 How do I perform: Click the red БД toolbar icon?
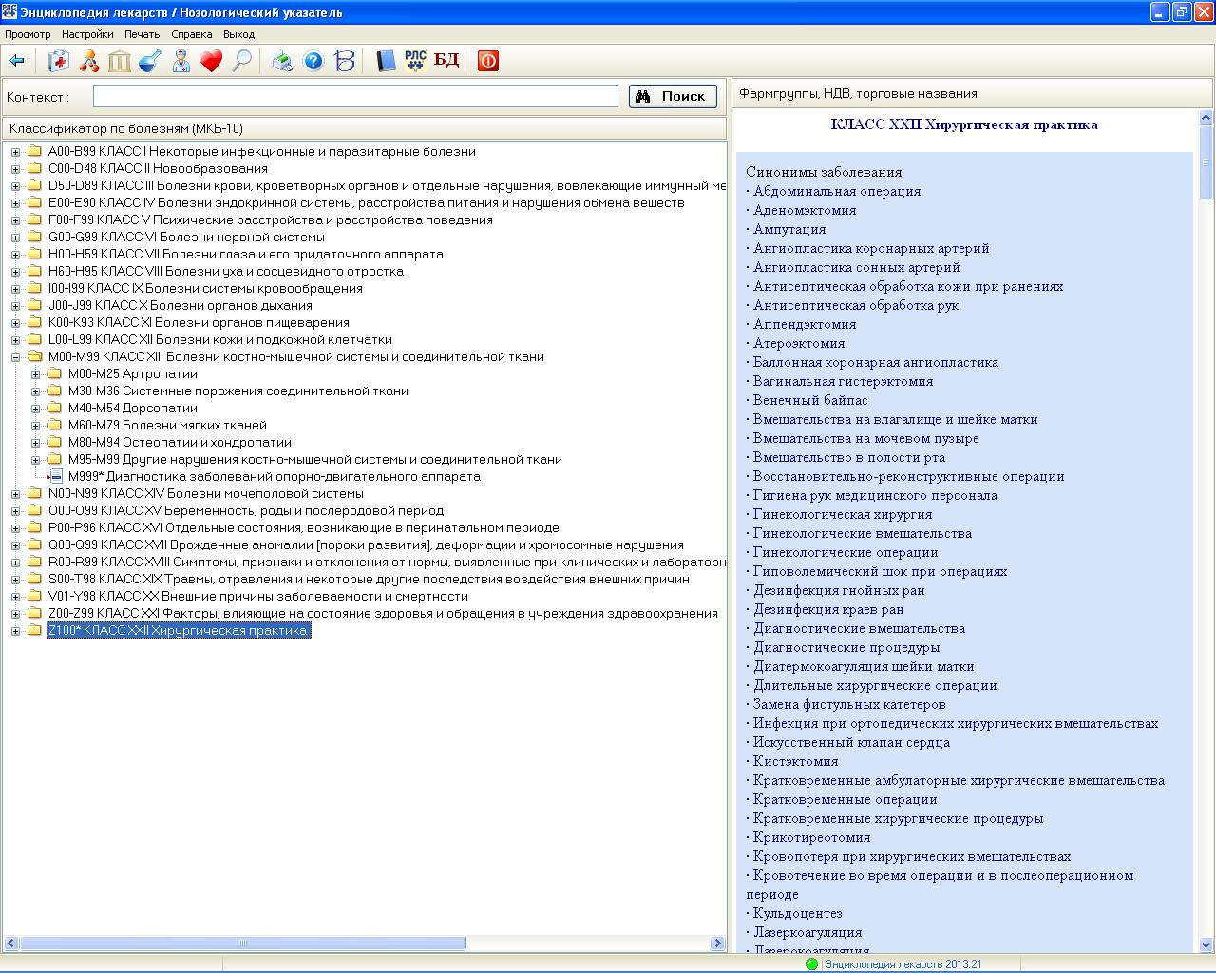[446, 61]
